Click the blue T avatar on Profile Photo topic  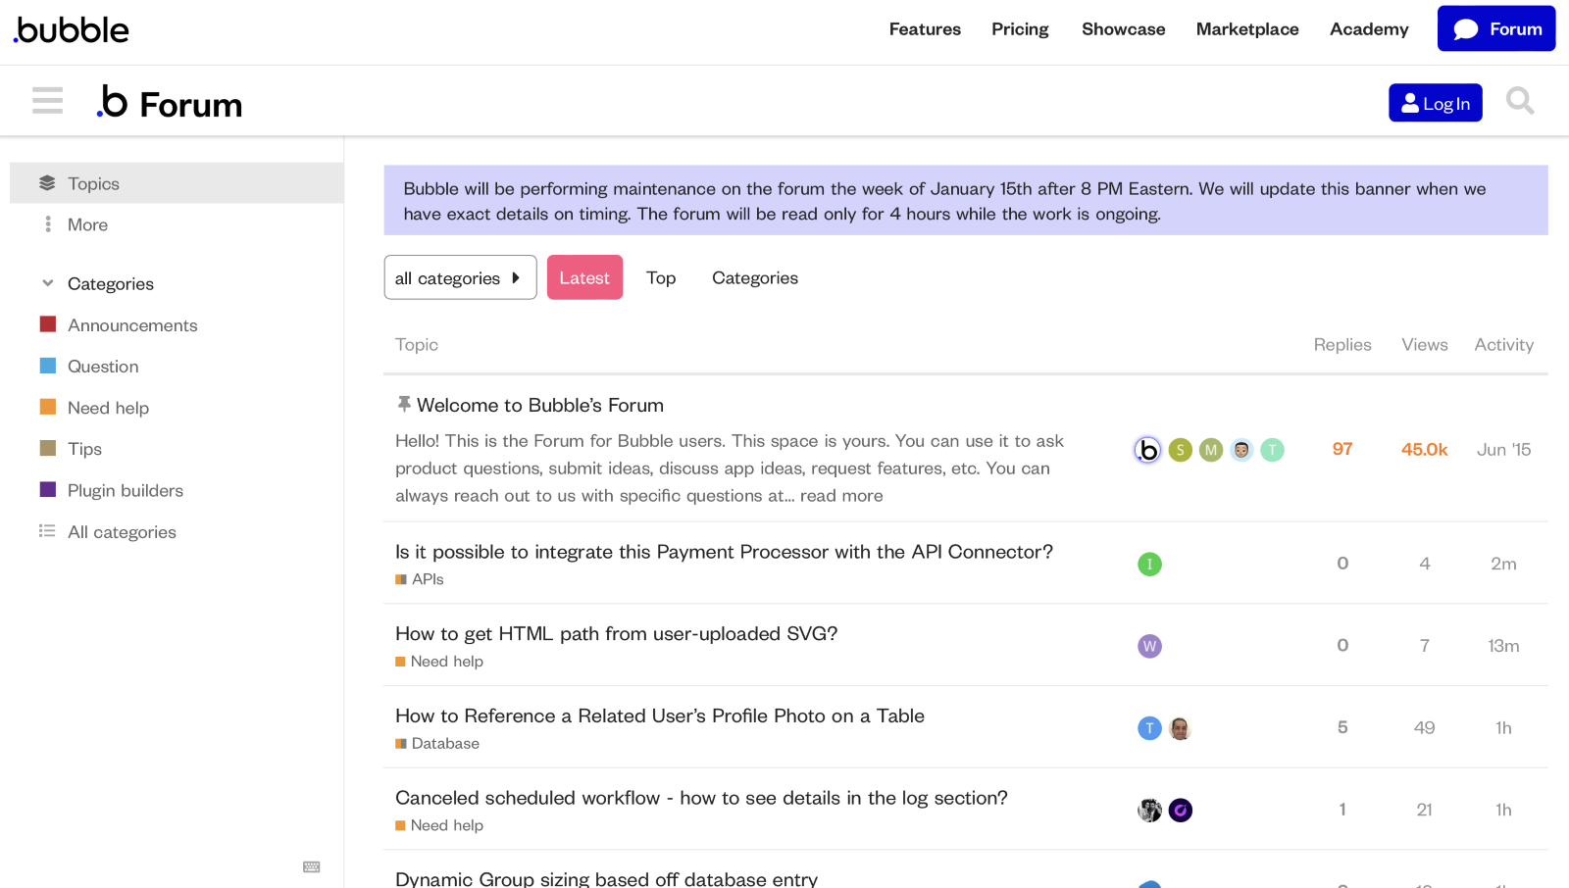(1149, 728)
